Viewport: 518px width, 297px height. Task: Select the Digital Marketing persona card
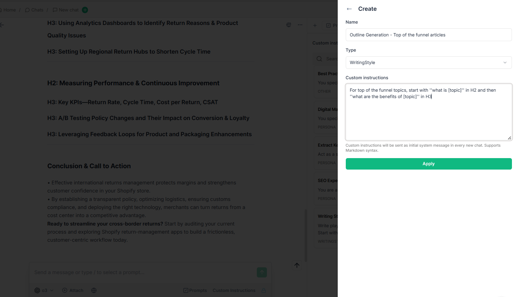(x=326, y=118)
